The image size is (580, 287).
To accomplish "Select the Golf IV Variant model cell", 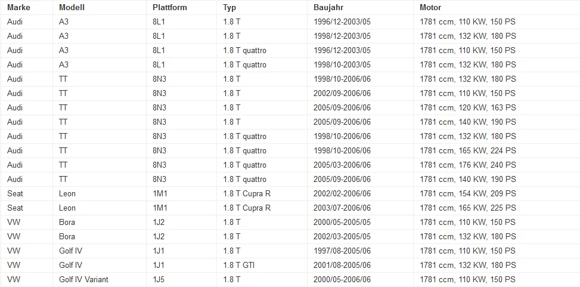I will 83,280.
